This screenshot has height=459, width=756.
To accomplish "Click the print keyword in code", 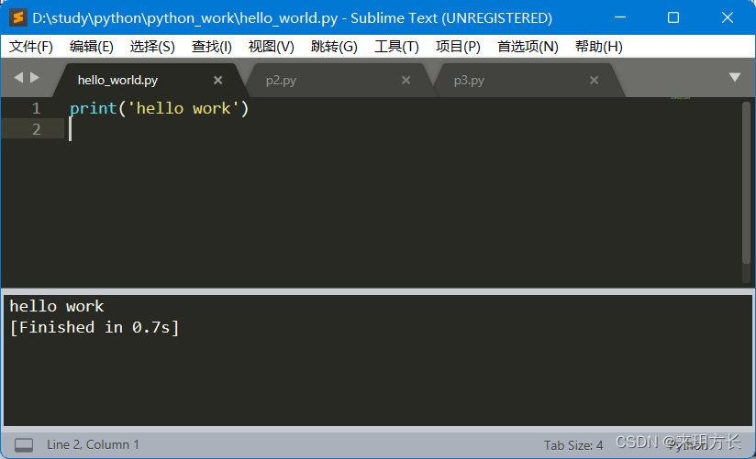I will click(x=94, y=108).
